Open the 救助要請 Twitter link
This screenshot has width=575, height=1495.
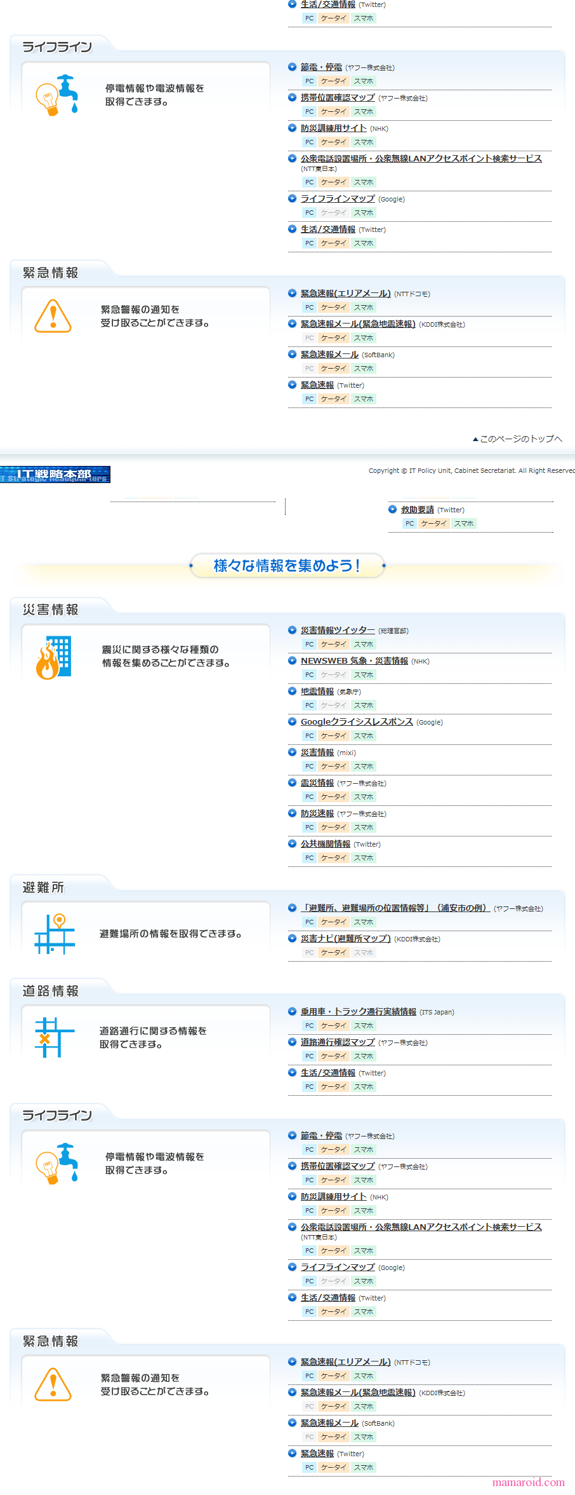click(x=418, y=510)
